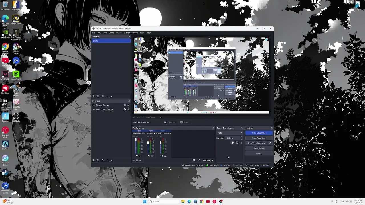
Task: Zoom in preview with plus icon
Action: tap(143, 117)
